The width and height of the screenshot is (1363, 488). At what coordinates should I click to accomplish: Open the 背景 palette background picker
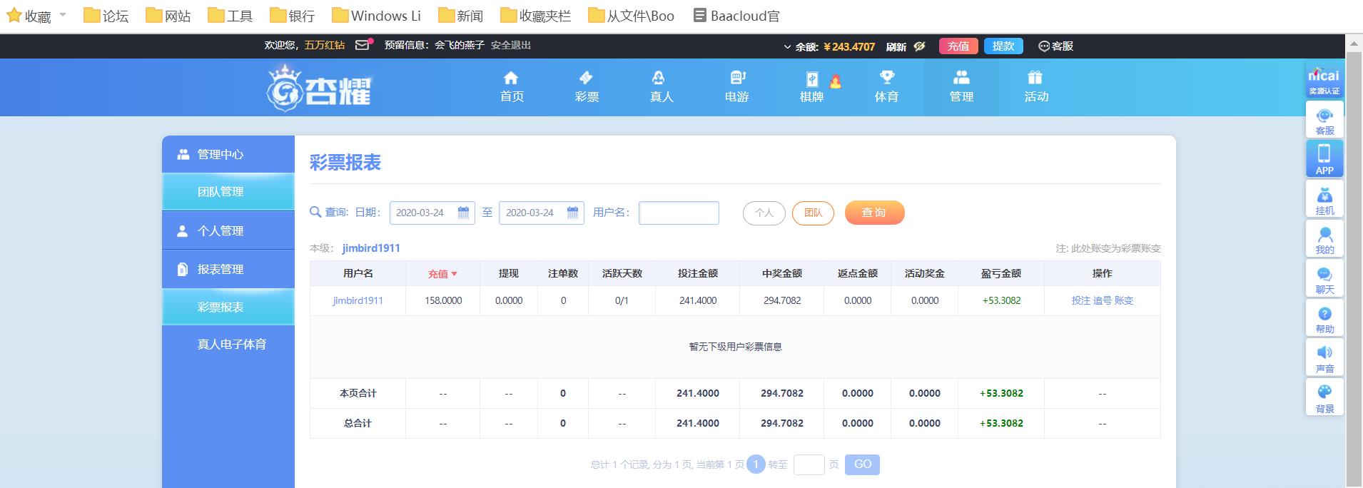(x=1324, y=398)
